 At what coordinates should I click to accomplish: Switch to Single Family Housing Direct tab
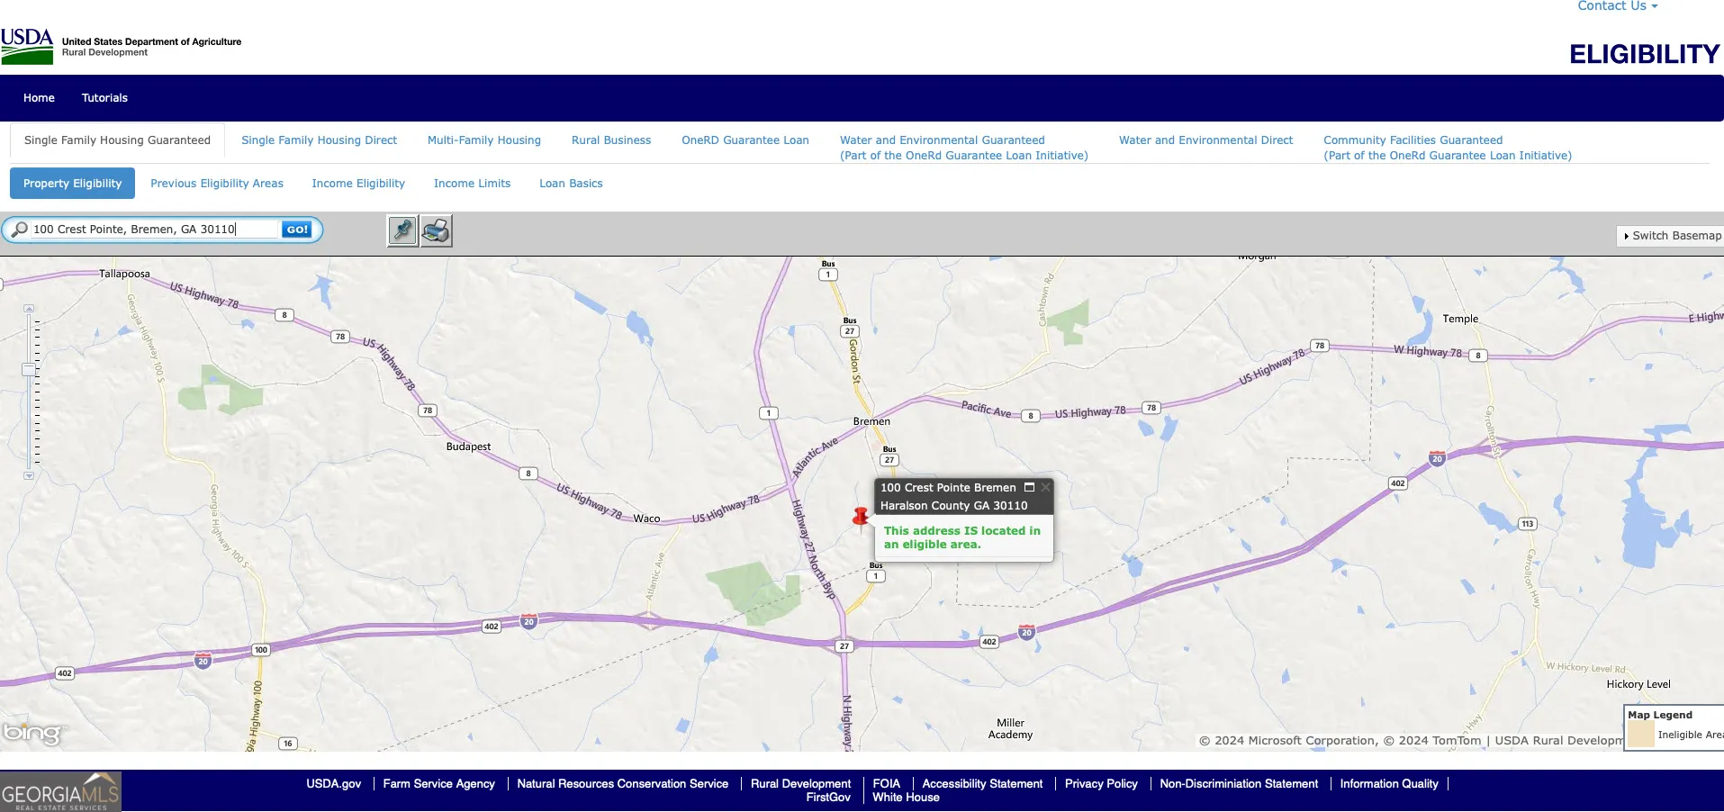click(x=319, y=140)
